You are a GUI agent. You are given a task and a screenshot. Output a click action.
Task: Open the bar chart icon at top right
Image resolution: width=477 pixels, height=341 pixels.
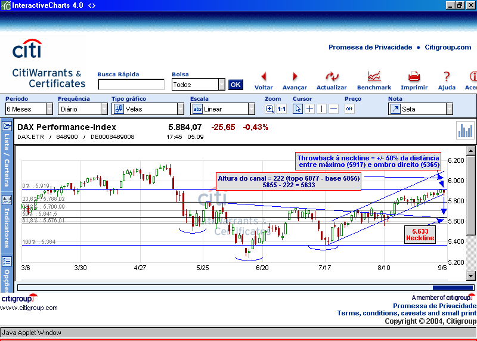(x=465, y=130)
